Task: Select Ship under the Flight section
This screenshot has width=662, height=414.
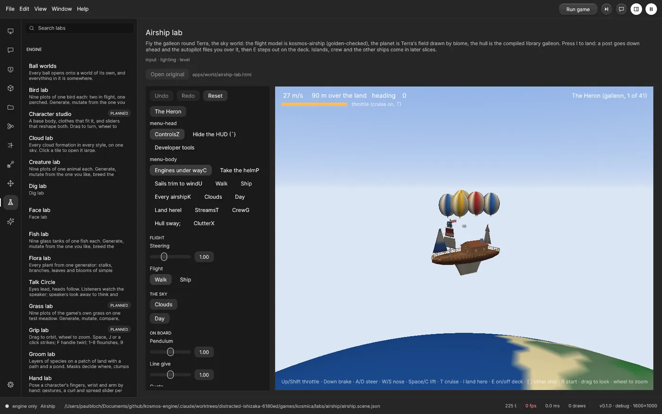Action: (185, 280)
